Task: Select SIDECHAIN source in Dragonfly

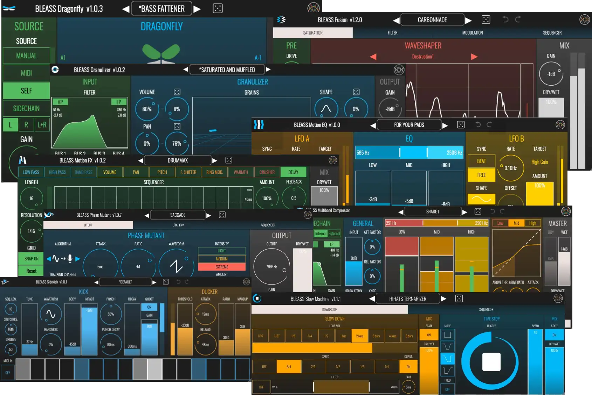Action: 26,109
